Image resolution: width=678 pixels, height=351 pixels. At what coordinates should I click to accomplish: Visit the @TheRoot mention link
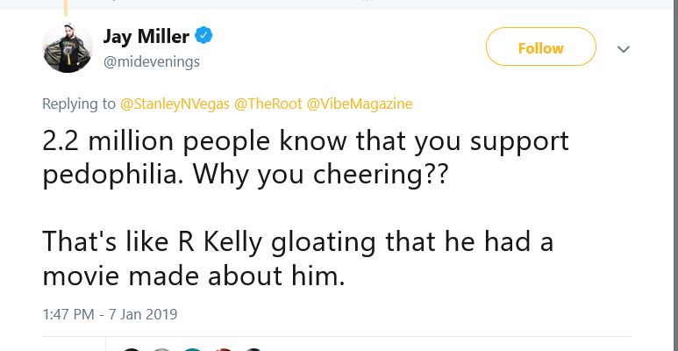[x=268, y=104]
